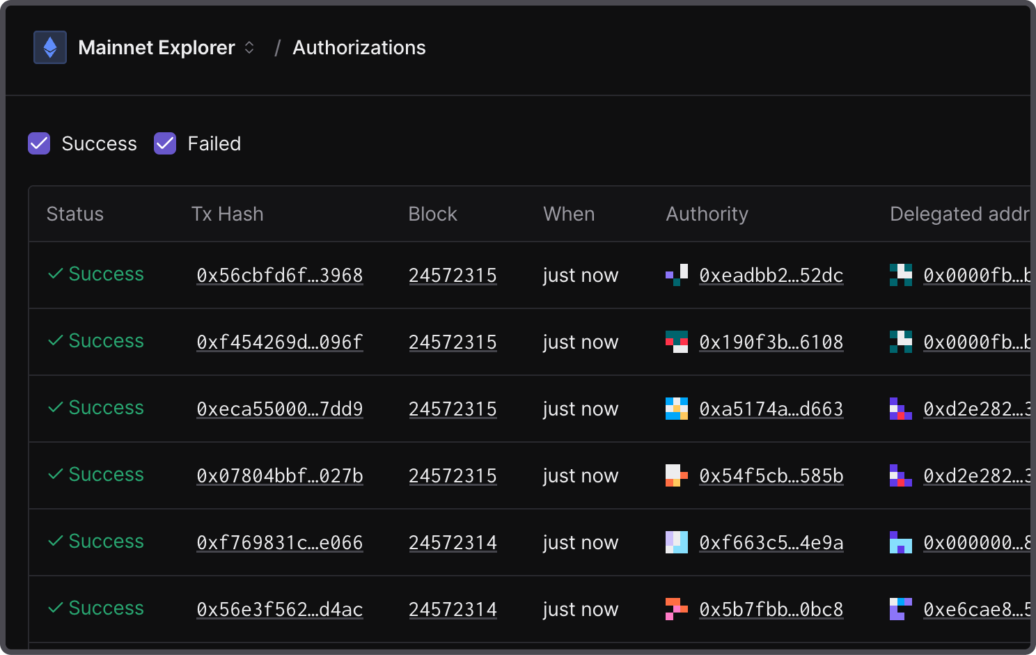Image resolution: width=1036 pixels, height=655 pixels.
Task: Click the identicon beside authority 0xeadbb2...52dc
Action: click(676, 275)
